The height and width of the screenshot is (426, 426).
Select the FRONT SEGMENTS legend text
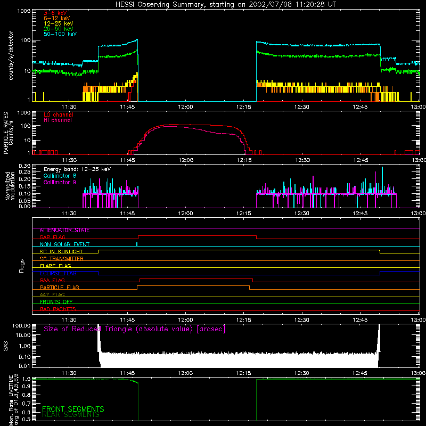point(73,409)
